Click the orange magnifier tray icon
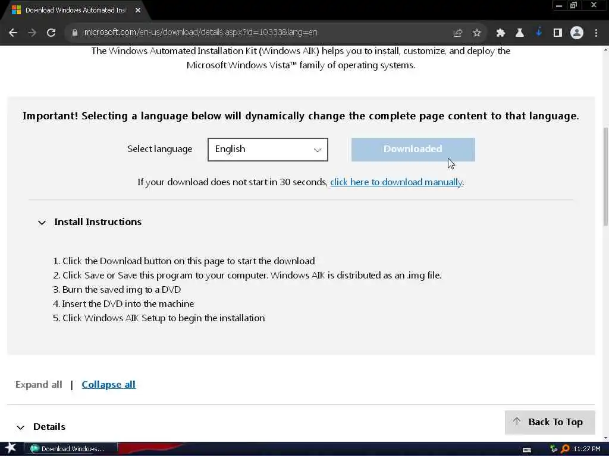 pos(565,449)
